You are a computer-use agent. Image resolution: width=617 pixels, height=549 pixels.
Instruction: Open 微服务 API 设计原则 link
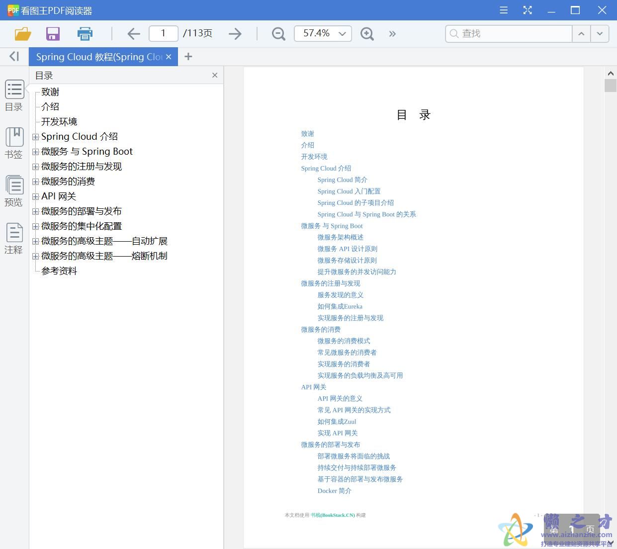click(x=347, y=249)
